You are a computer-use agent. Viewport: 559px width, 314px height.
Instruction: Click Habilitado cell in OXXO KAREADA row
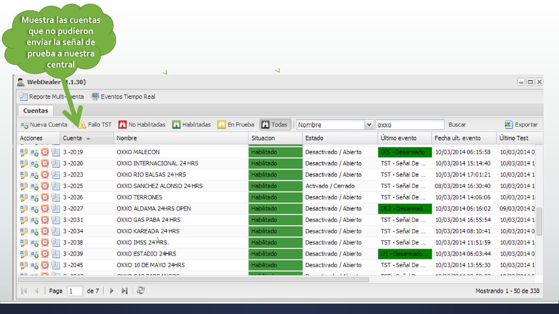click(275, 231)
